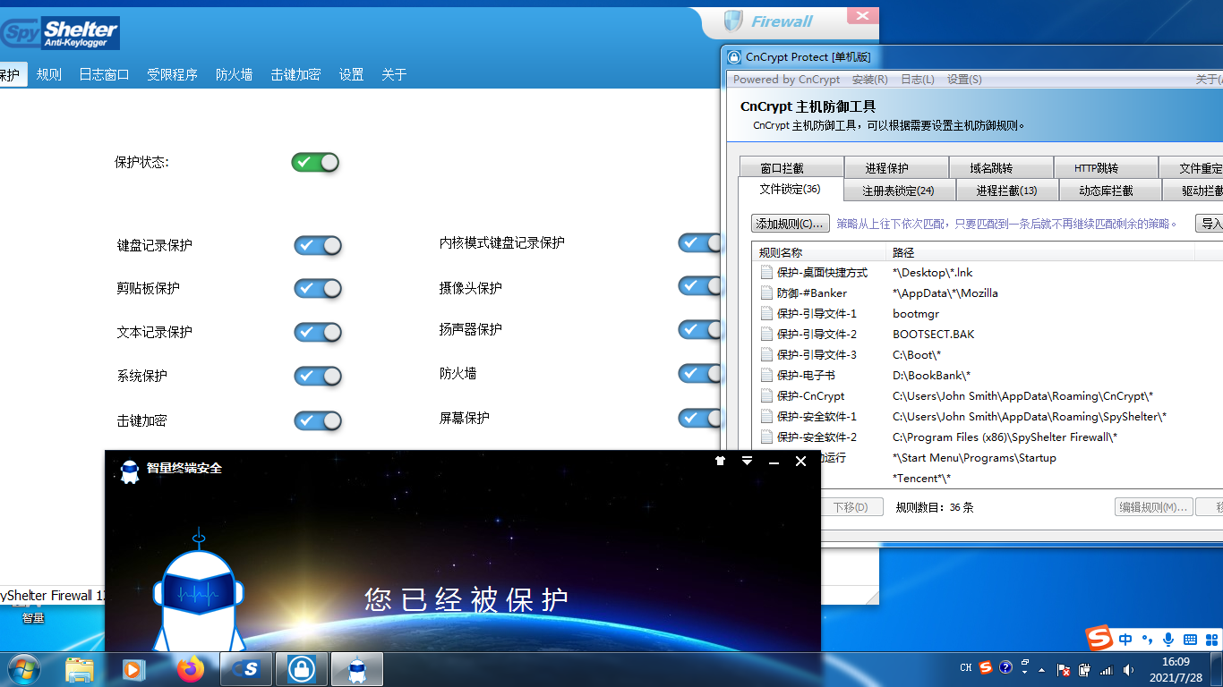Open the 防火墙 tab in SpyShelter menu bar
The height and width of the screenshot is (687, 1223).
(x=234, y=75)
